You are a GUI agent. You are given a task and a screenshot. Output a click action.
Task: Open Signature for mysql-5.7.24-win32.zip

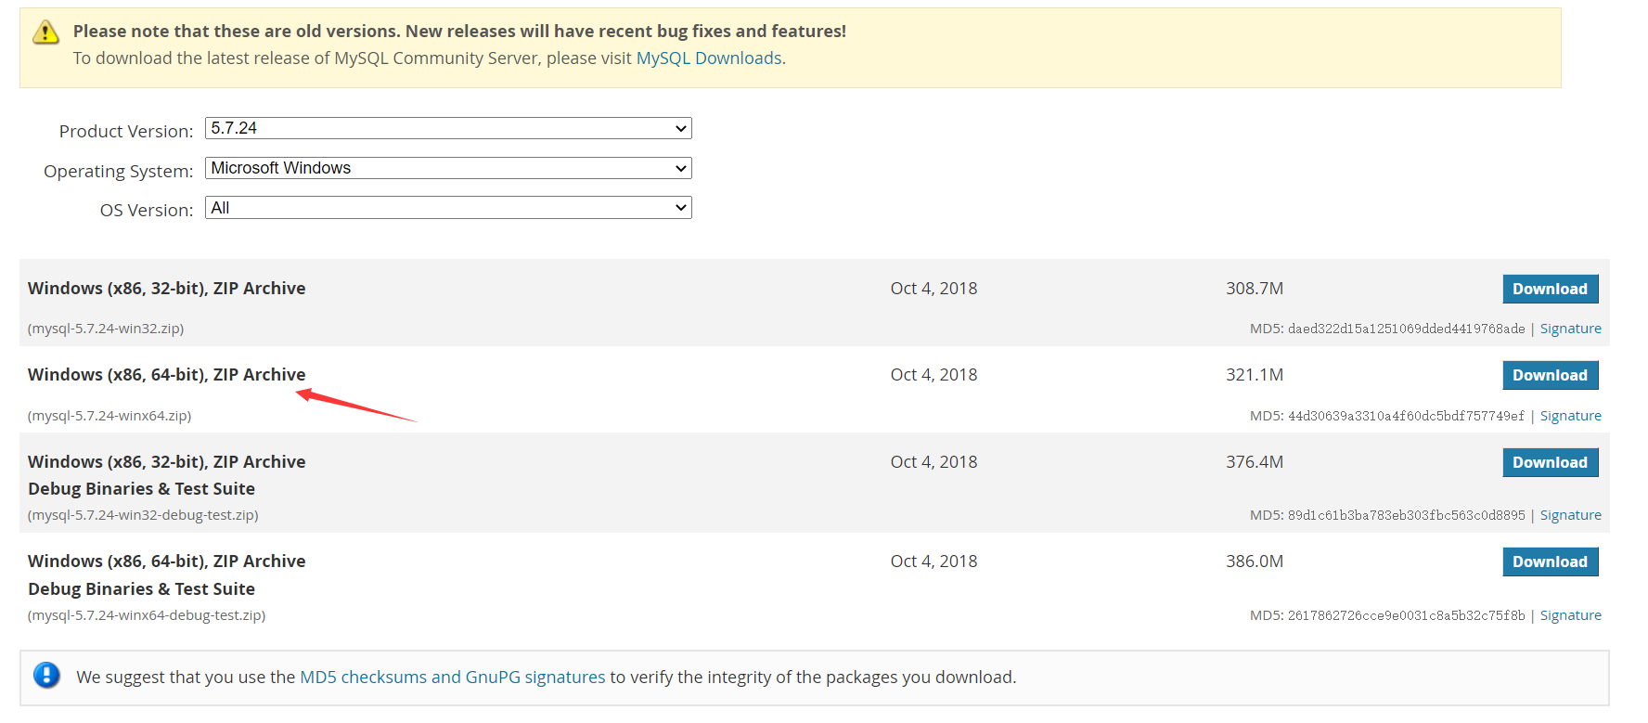[1571, 329]
